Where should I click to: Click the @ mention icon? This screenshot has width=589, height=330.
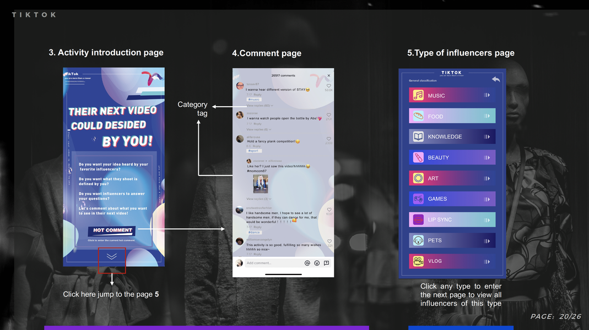coord(307,263)
